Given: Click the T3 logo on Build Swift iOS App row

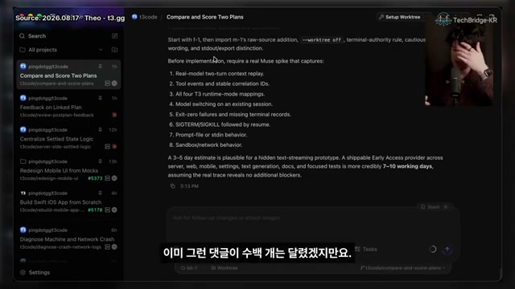Looking at the screenshot, I should point(23,193).
